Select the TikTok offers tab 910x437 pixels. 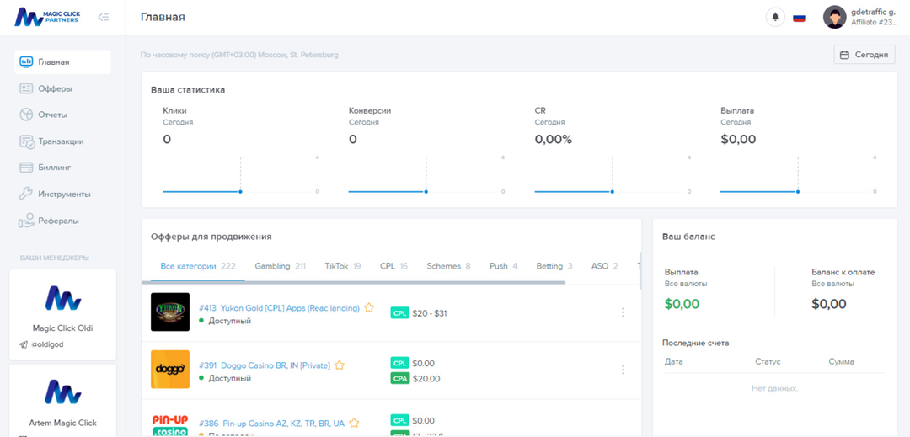click(x=342, y=266)
